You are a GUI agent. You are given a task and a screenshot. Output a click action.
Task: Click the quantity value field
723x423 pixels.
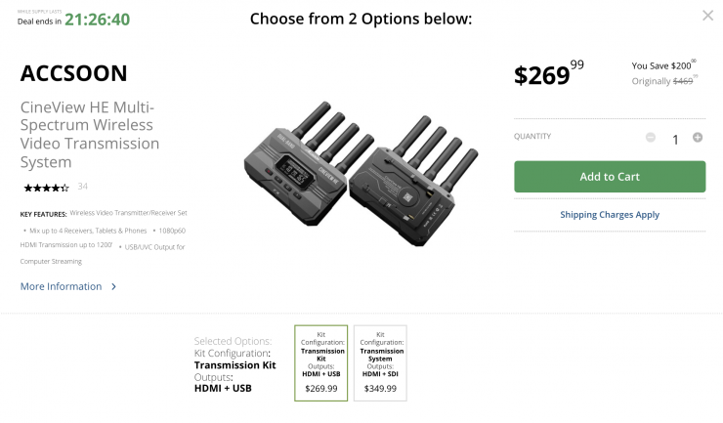tap(674, 139)
